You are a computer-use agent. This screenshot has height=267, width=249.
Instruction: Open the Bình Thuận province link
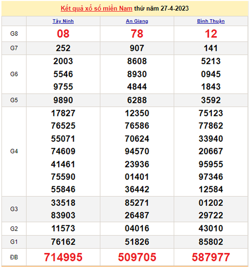pyautogui.click(x=211, y=21)
